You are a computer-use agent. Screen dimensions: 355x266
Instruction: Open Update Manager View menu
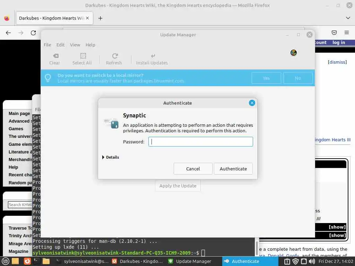(x=75, y=45)
